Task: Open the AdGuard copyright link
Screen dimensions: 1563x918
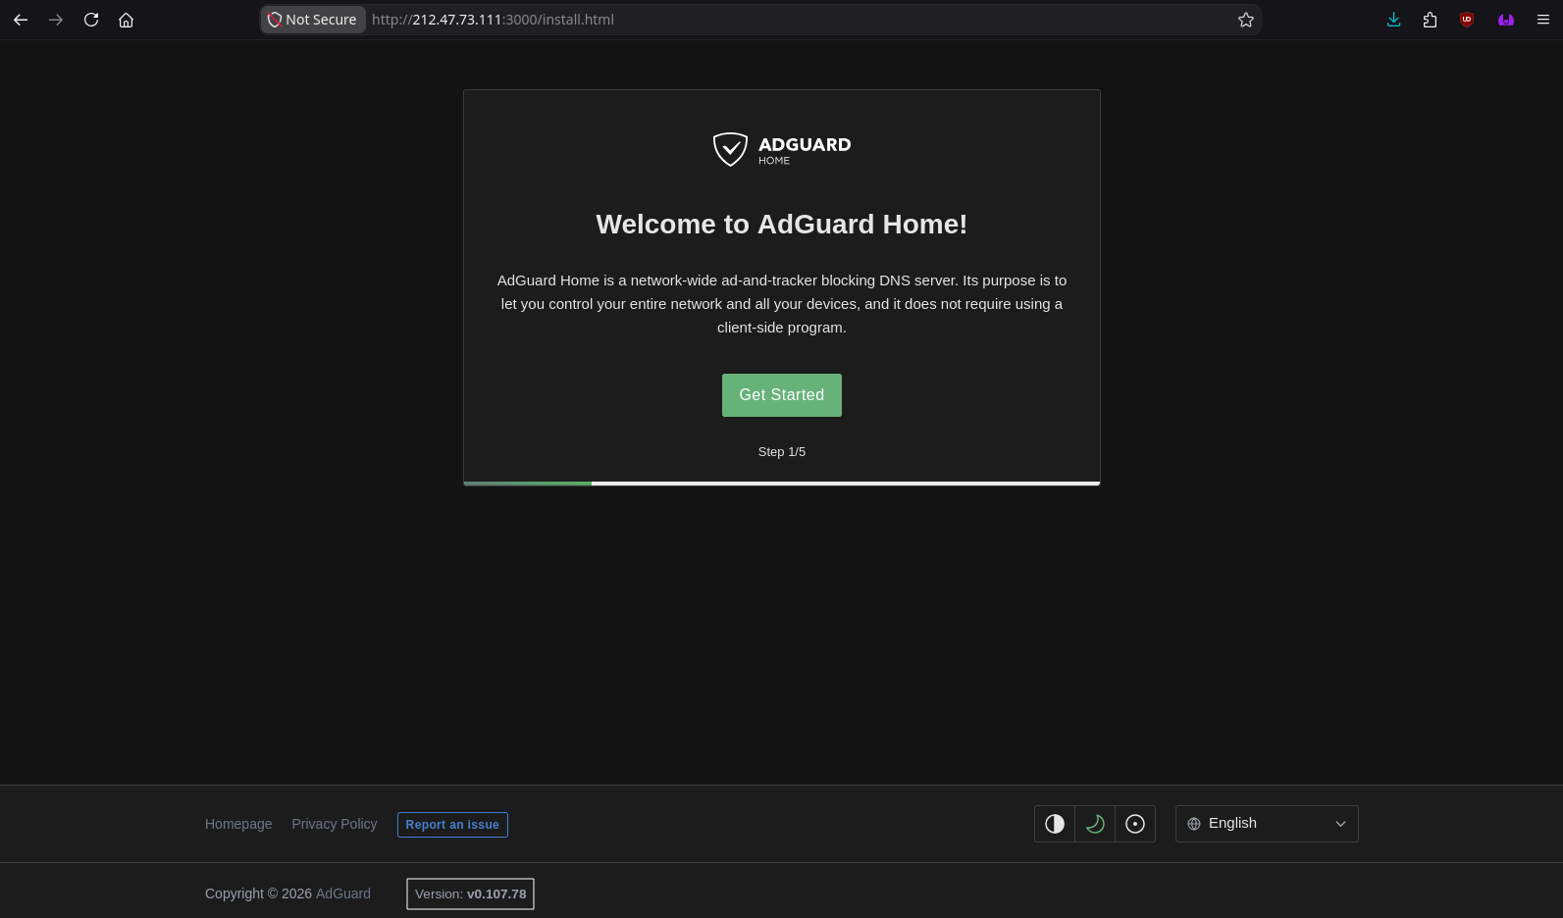Action: point(343,893)
